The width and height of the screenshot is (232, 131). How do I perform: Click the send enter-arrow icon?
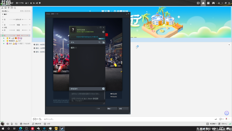[216, 119]
